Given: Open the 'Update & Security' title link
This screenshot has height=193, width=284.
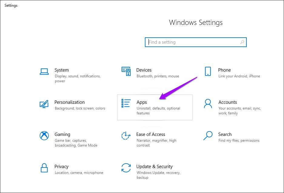Looking at the screenshot, I should [x=154, y=167].
